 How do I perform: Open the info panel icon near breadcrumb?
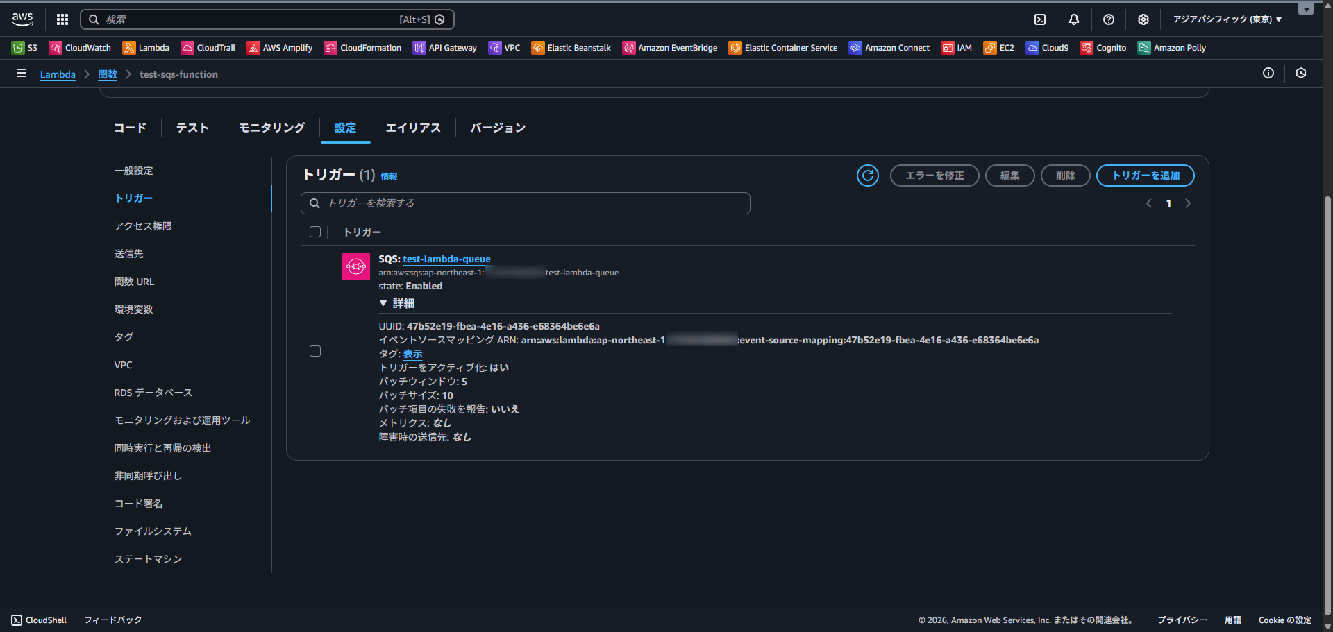click(1268, 74)
